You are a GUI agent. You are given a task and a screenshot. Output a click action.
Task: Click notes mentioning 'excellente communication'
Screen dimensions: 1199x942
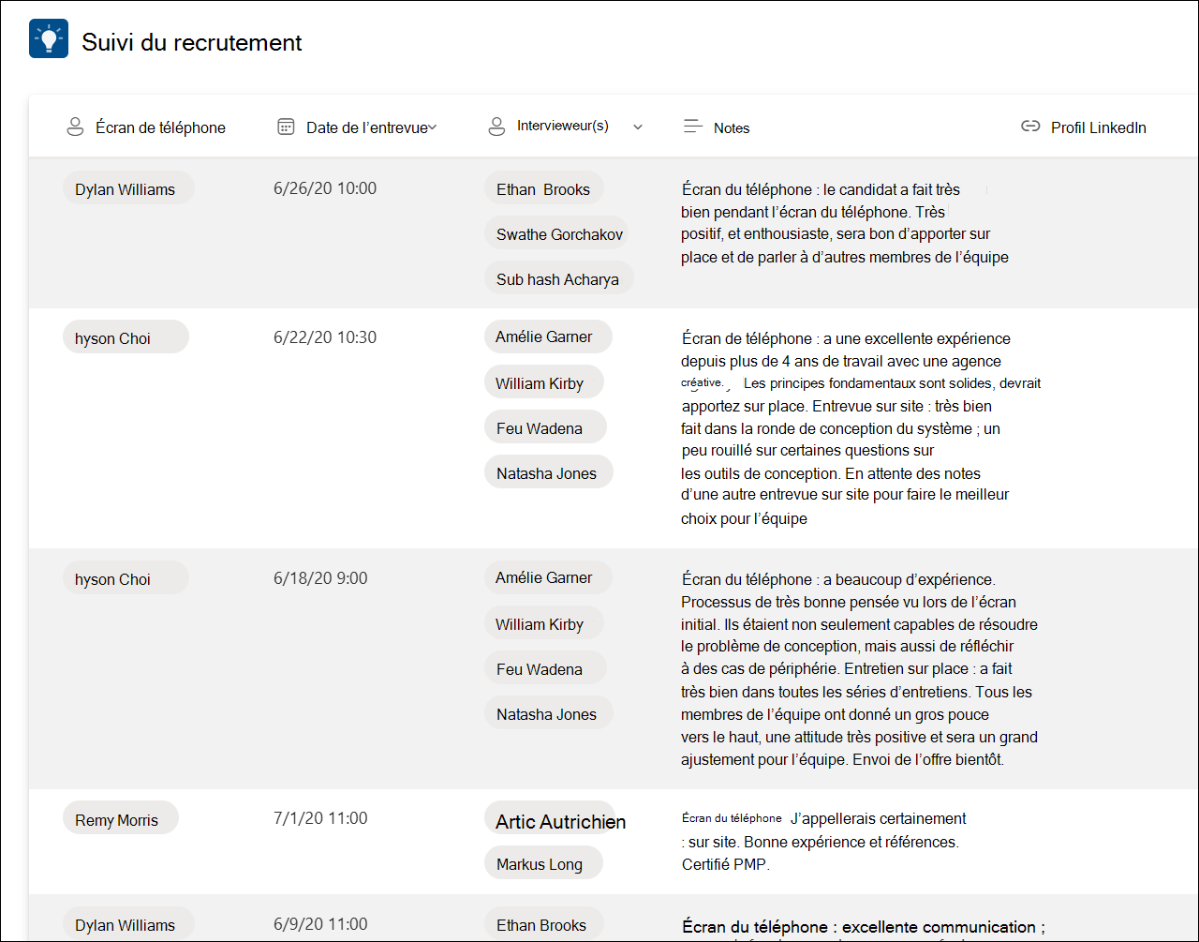coord(864,927)
